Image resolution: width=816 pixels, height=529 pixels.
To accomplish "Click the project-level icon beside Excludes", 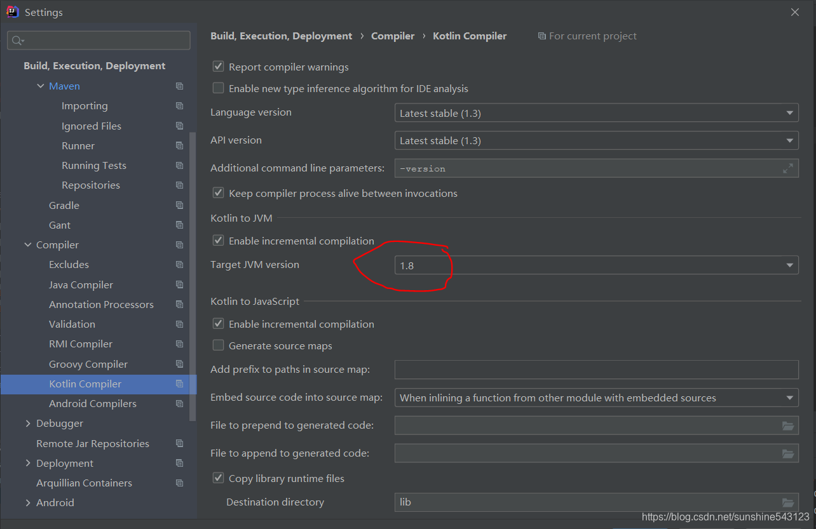I will (180, 265).
